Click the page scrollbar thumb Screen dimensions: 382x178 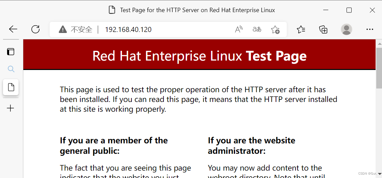coord(379,68)
